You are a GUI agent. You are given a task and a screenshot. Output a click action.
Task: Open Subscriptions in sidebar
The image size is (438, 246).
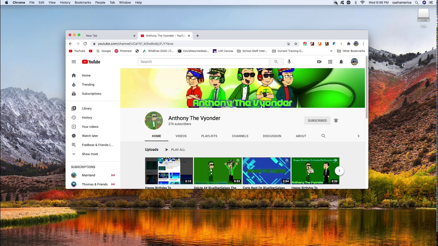(x=92, y=94)
